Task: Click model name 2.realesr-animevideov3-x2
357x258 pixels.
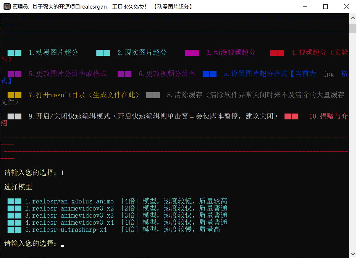Action: point(70,208)
